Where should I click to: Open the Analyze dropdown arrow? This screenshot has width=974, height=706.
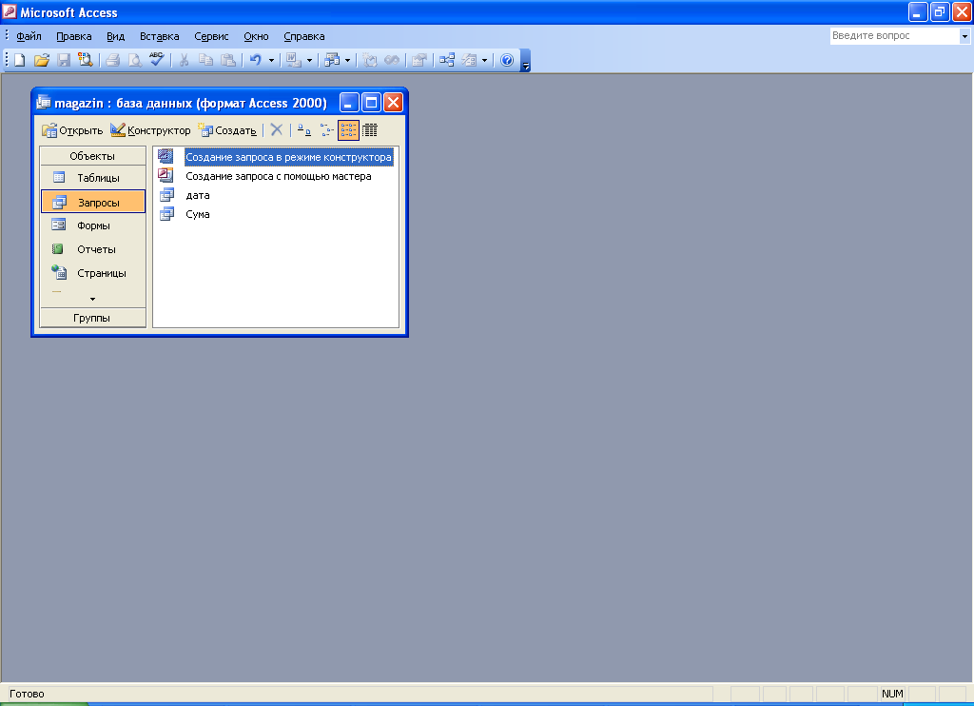[347, 60]
